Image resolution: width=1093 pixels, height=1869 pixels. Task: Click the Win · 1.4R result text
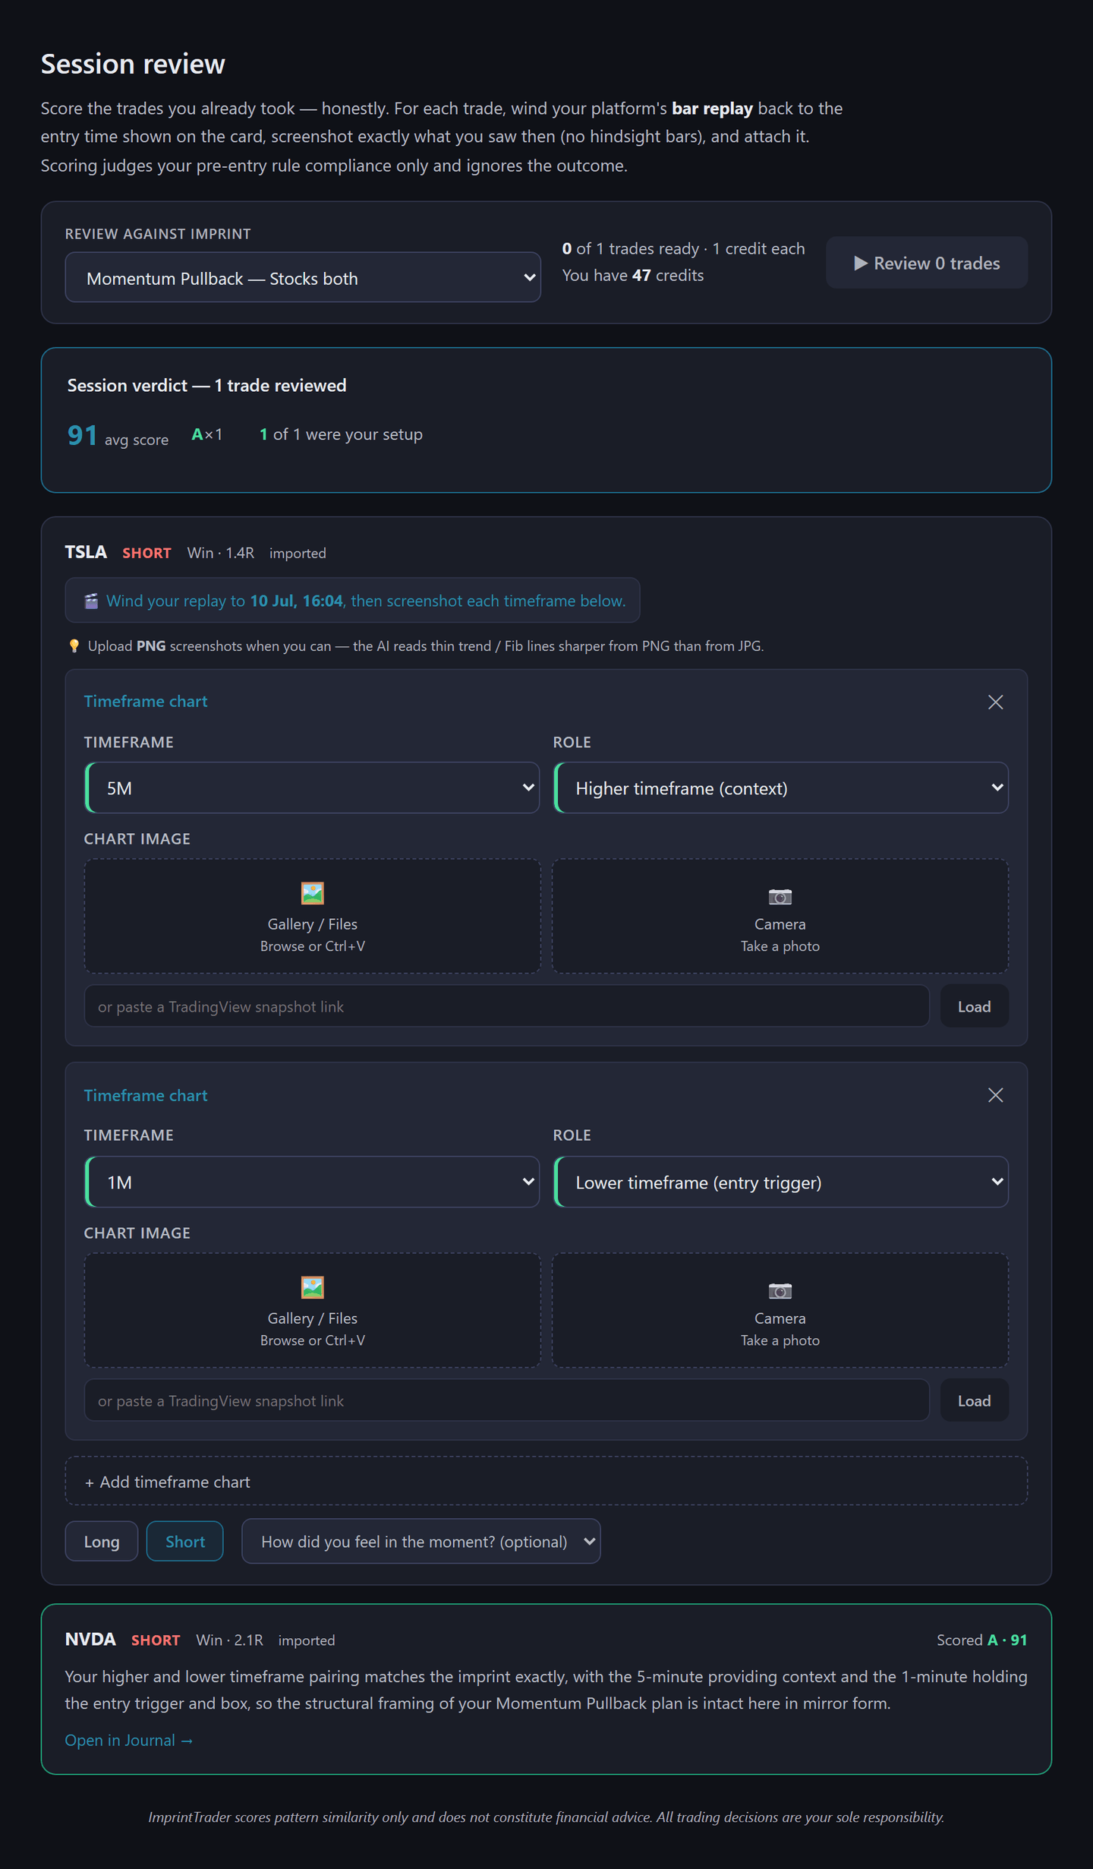[221, 553]
